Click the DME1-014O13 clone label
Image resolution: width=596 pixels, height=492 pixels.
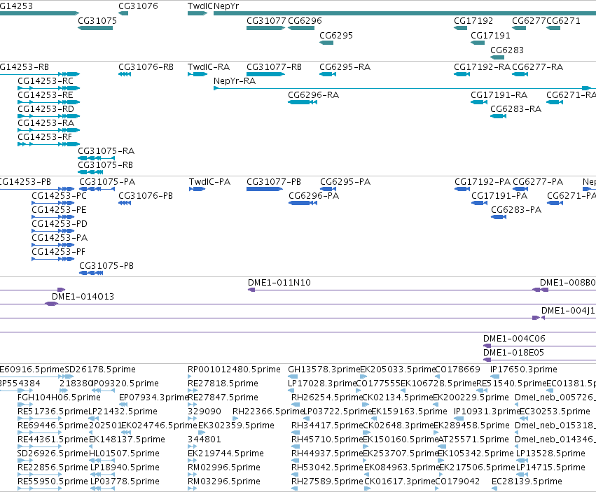pos(83,297)
